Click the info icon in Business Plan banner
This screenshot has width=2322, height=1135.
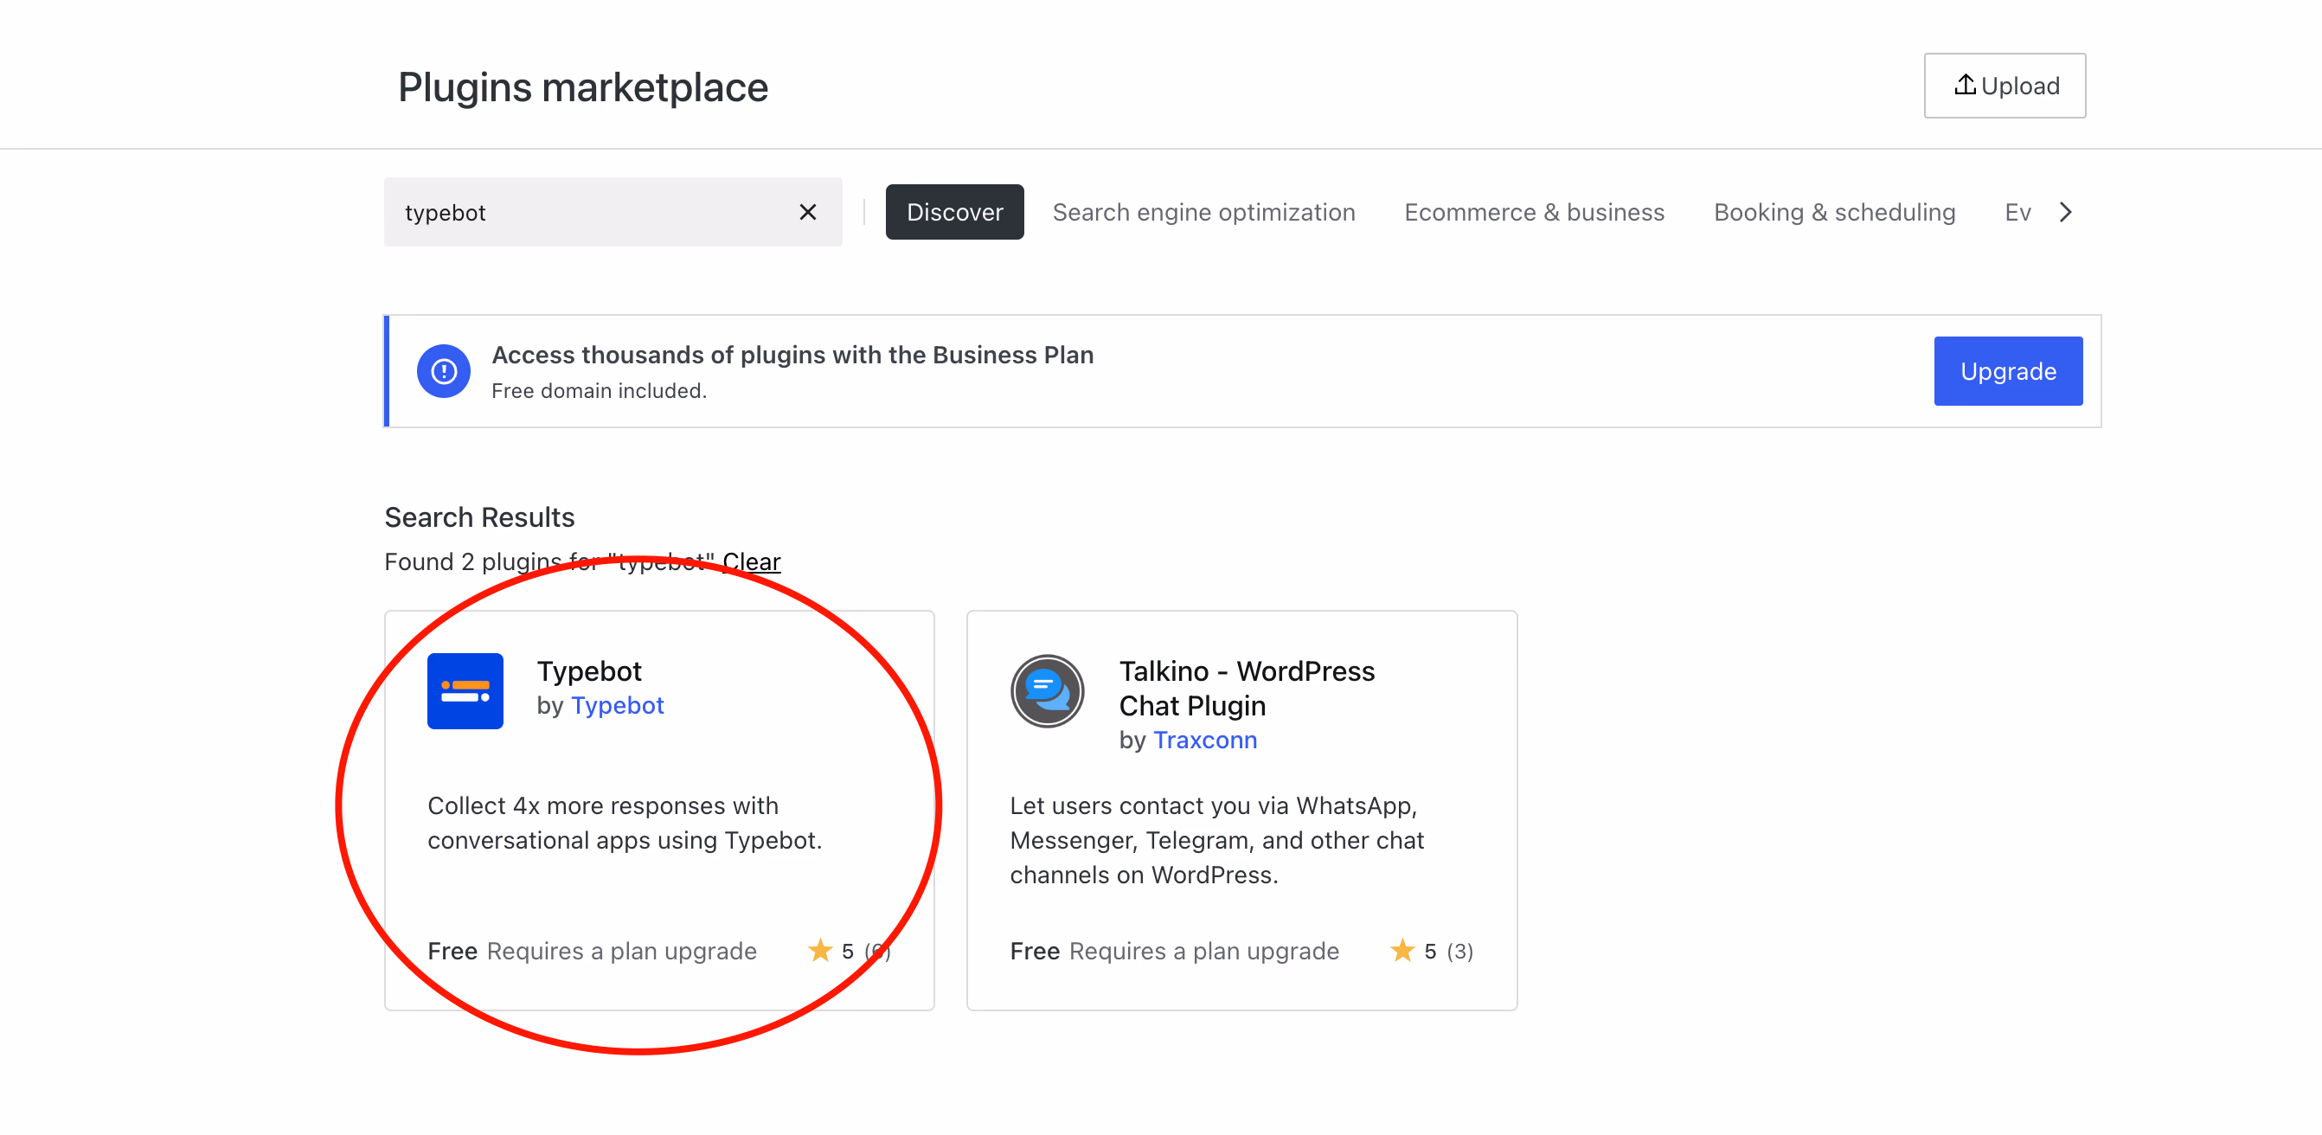(444, 370)
